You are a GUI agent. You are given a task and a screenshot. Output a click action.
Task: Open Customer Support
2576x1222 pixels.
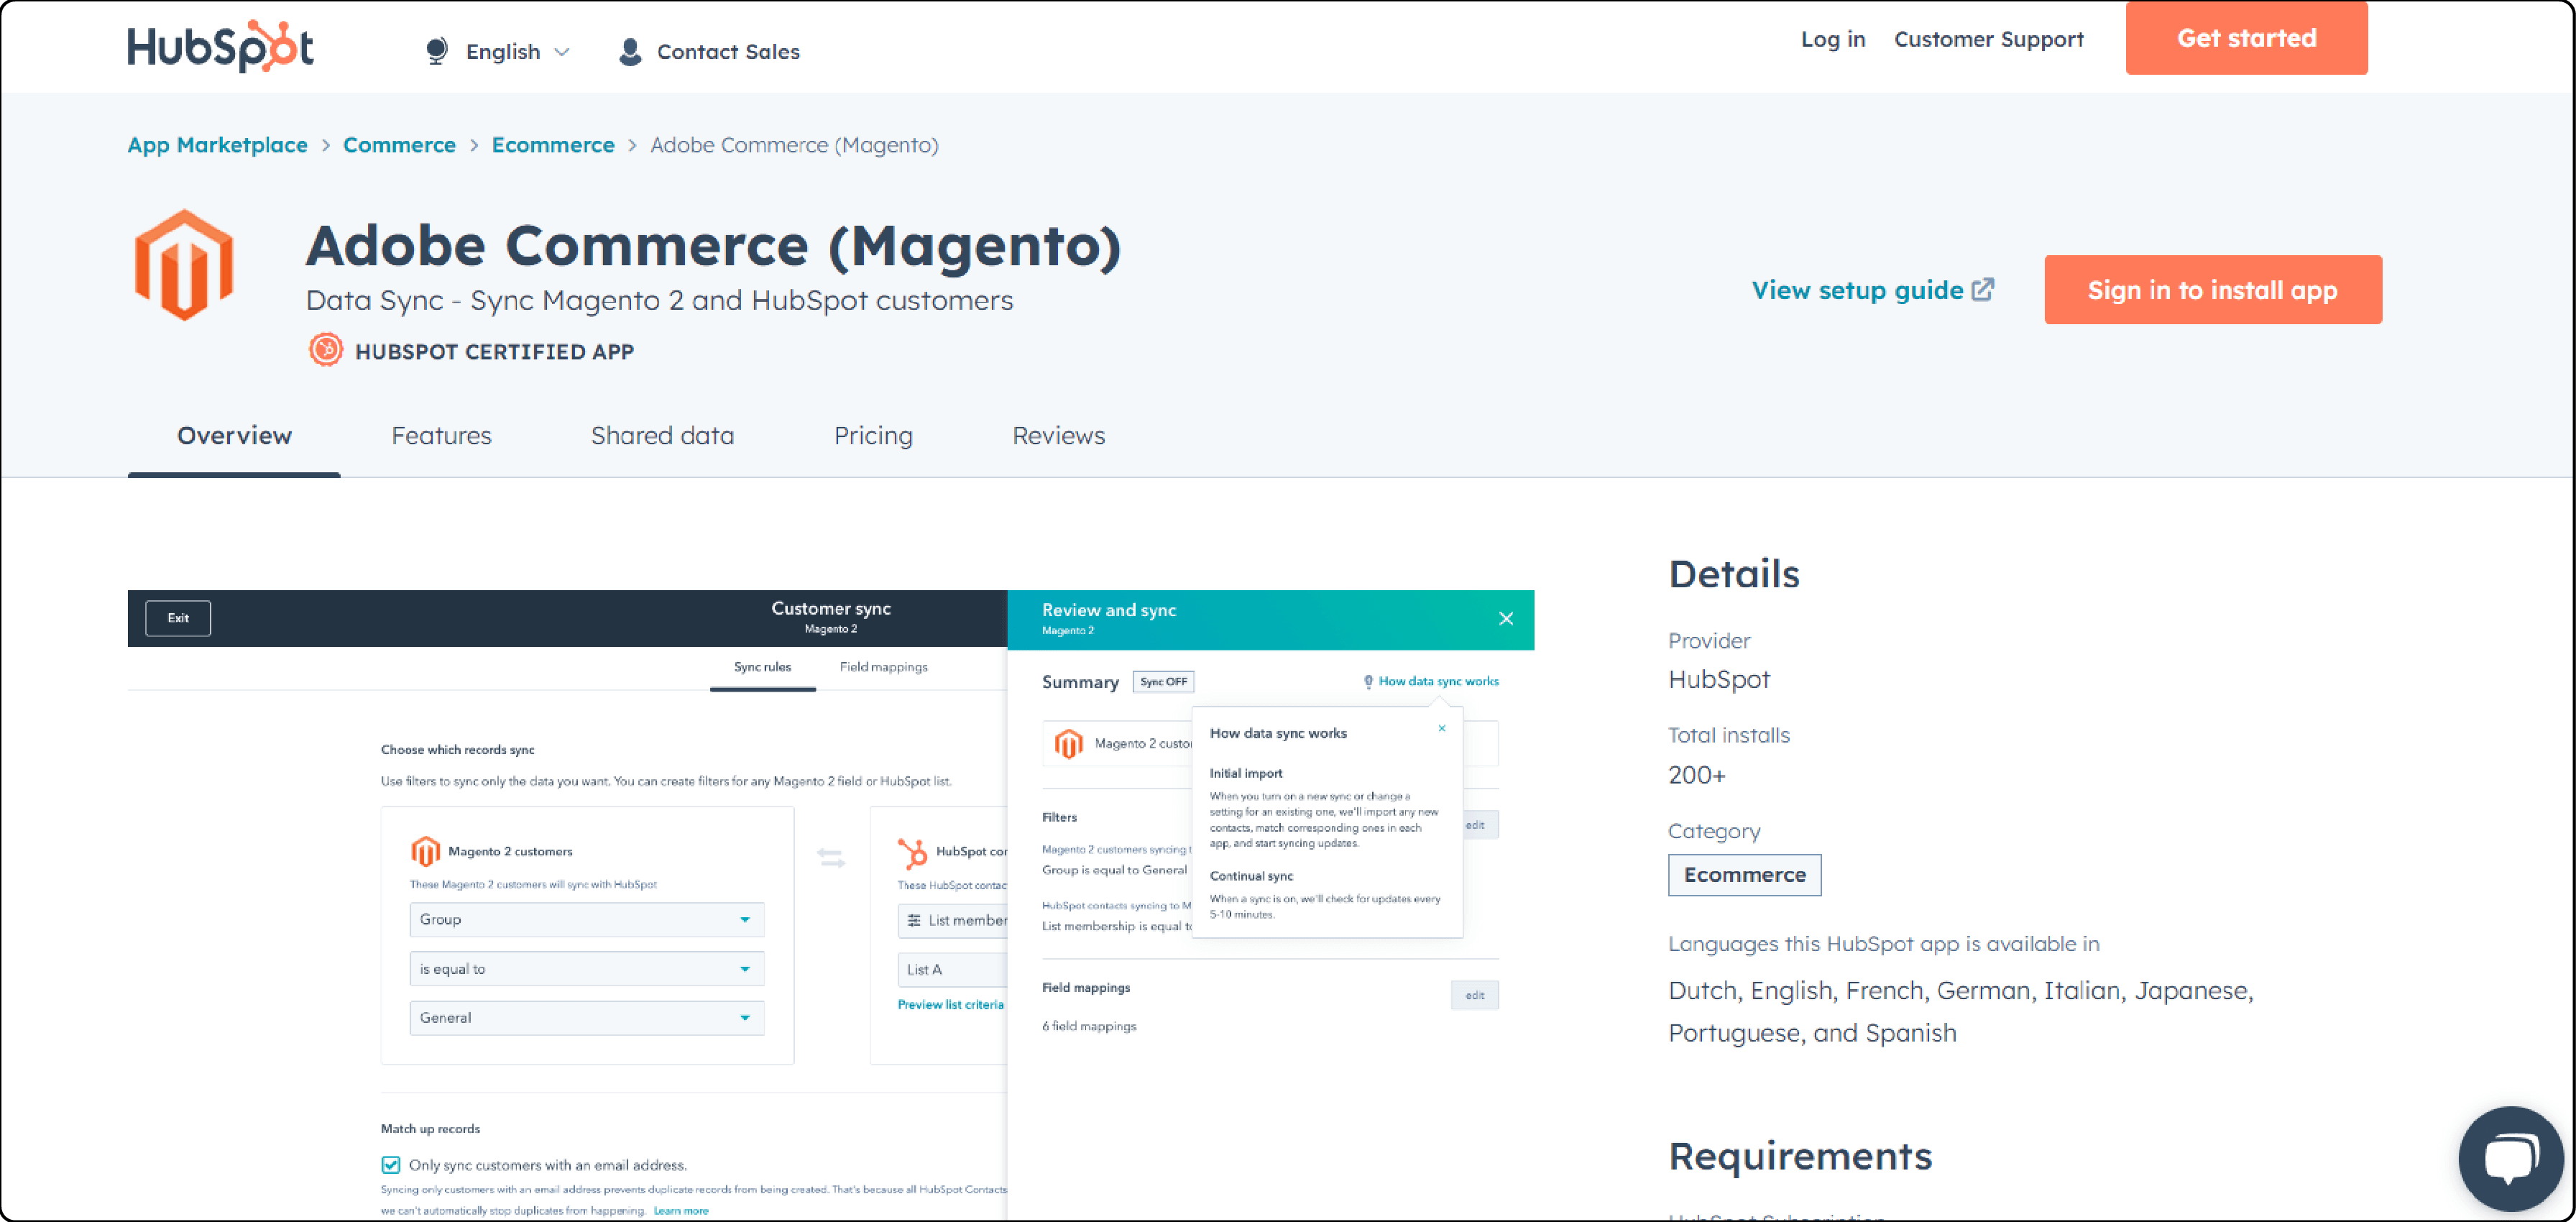1988,39
